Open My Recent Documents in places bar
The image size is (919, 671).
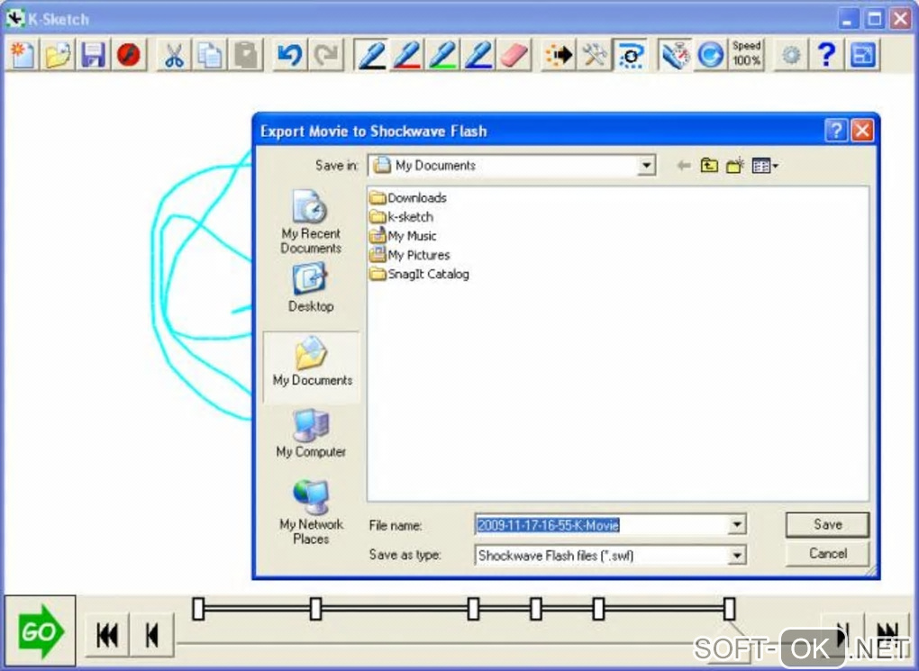point(311,222)
